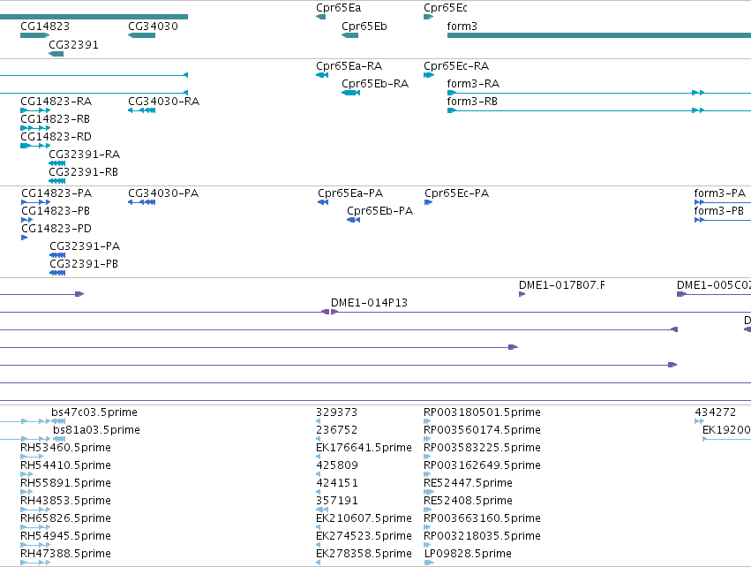Click the CG32391-RA transcript label

(x=85, y=155)
